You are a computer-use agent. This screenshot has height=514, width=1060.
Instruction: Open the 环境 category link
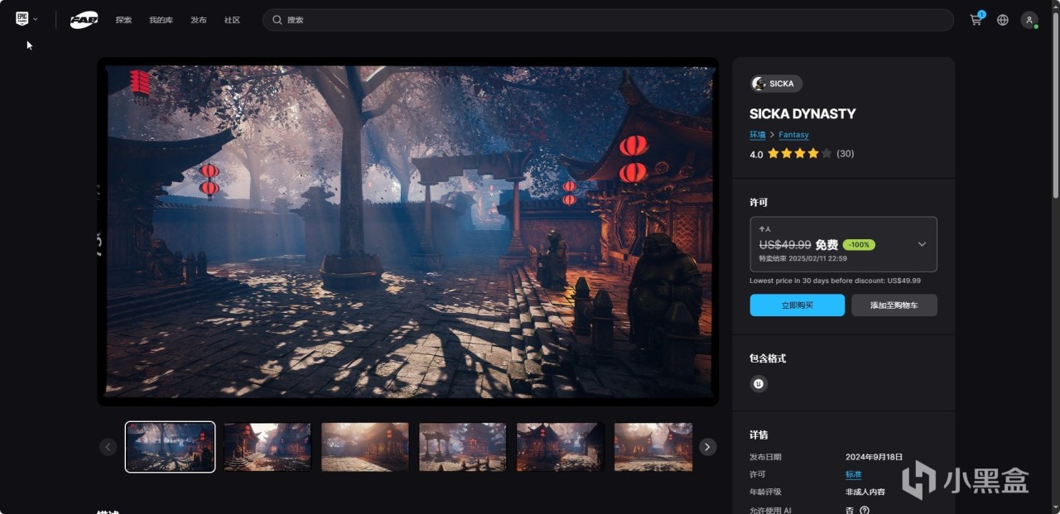(758, 134)
